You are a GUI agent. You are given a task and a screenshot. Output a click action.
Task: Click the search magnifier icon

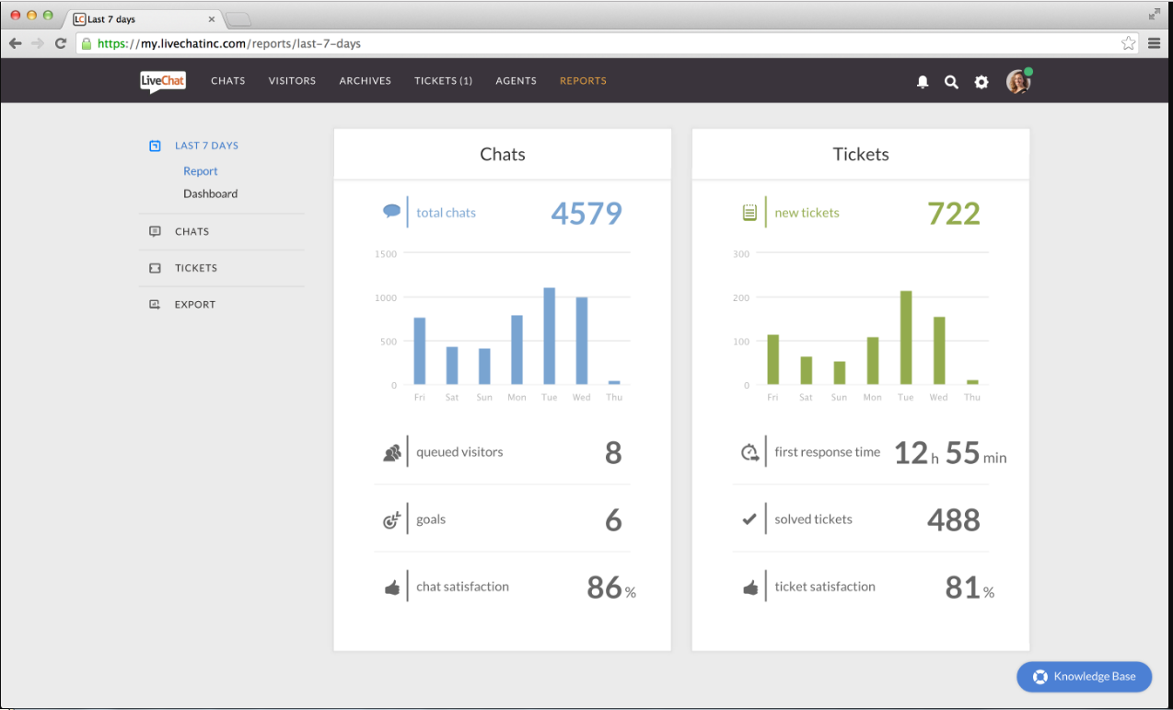tap(951, 82)
